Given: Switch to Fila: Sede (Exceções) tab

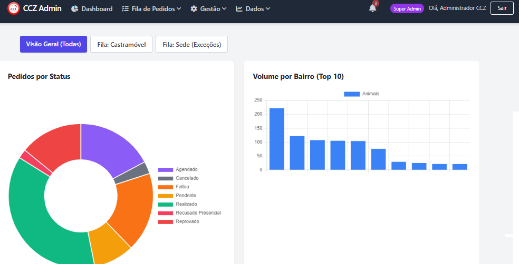Looking at the screenshot, I should pos(191,45).
